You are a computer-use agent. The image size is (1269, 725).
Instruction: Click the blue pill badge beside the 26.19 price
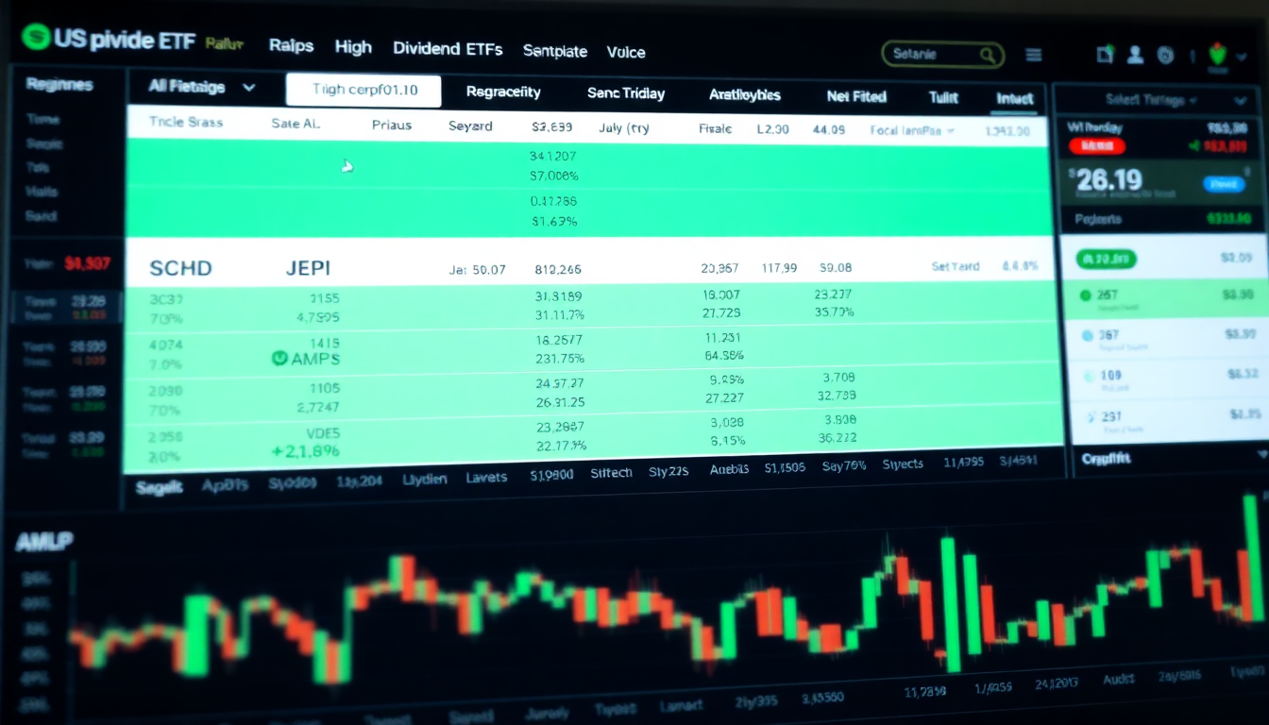(1224, 184)
